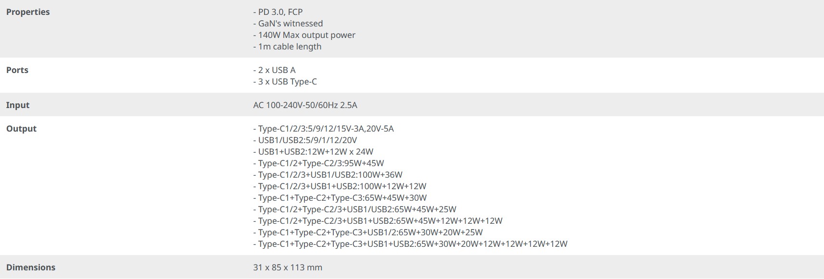The image size is (824, 279).
Task: Click the 'Type-C1/2+Type-C2/3:95W+45W' output line
Action: point(319,163)
